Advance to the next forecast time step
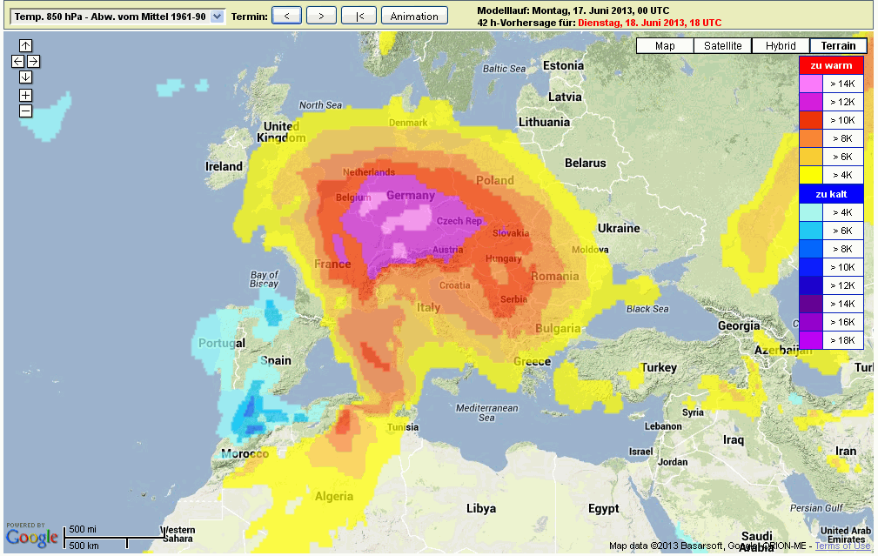This screenshot has height=556, width=878. (x=321, y=16)
